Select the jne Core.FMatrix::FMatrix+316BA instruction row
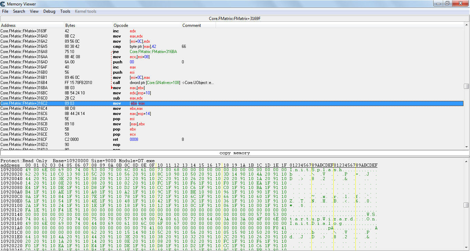The width and height of the screenshot is (470, 251). (138, 52)
